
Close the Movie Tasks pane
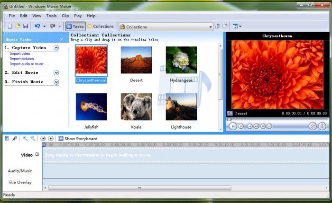pyautogui.click(x=61, y=39)
